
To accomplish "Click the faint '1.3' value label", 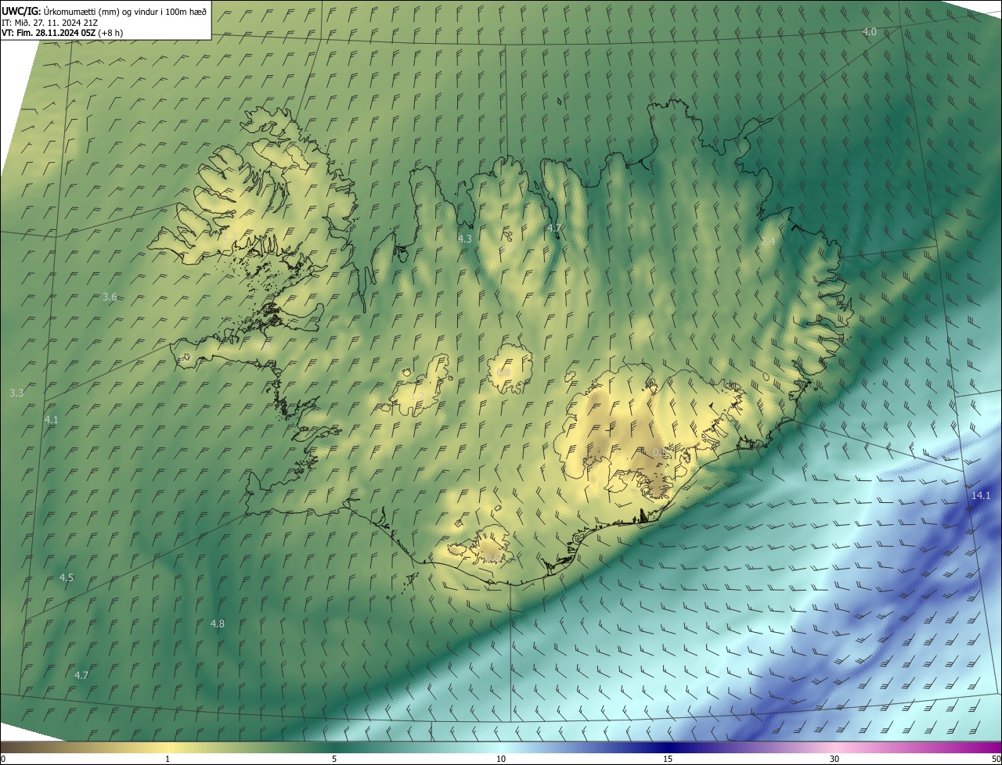I will coord(229,237).
